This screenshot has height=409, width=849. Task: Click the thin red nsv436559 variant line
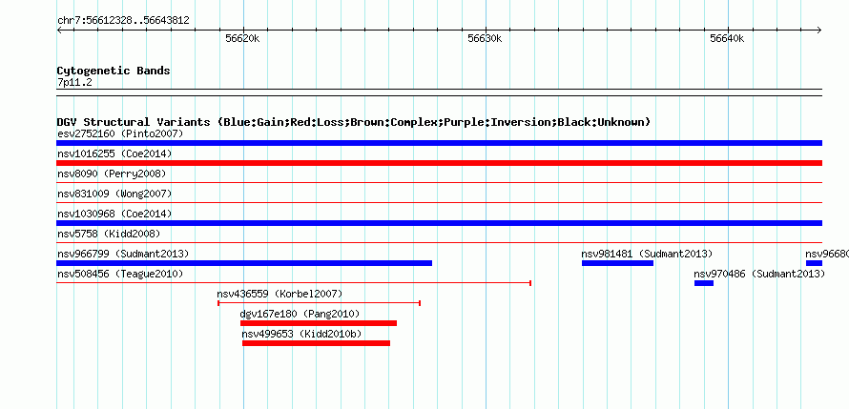(319, 303)
